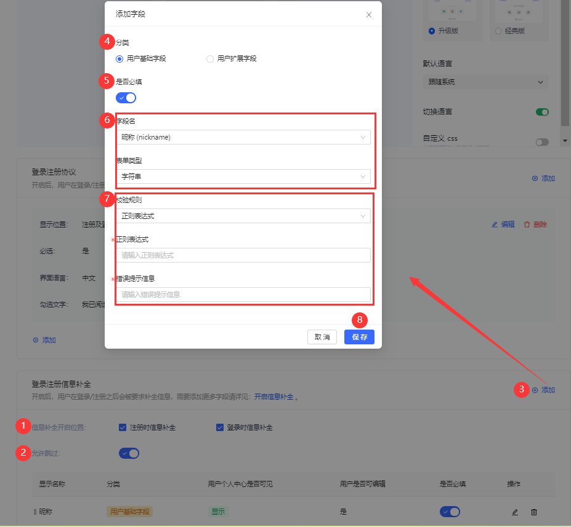This screenshot has height=527, width=571.
Task: Click the 保存 button
Action: 359,337
